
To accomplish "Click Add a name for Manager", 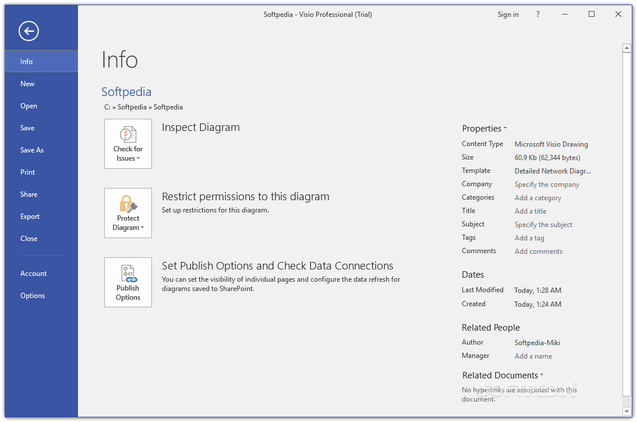I will click(533, 356).
